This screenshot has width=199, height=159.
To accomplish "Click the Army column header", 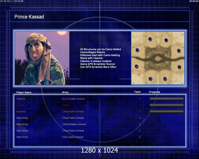I will point(65,92).
